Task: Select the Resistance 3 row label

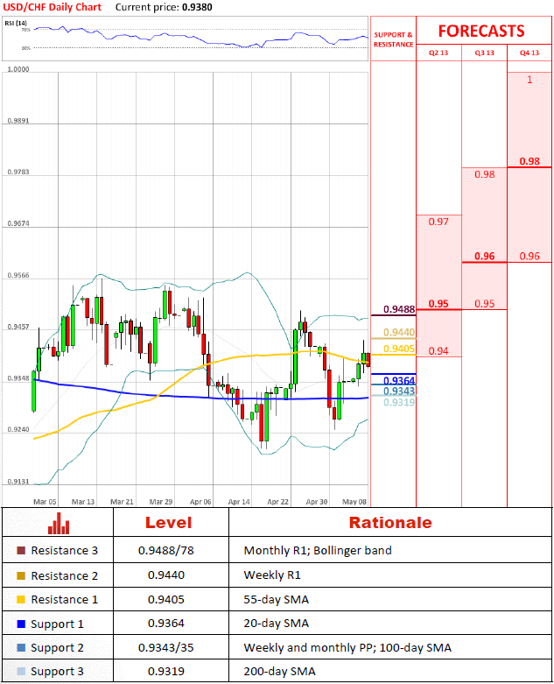Action: coord(65,551)
